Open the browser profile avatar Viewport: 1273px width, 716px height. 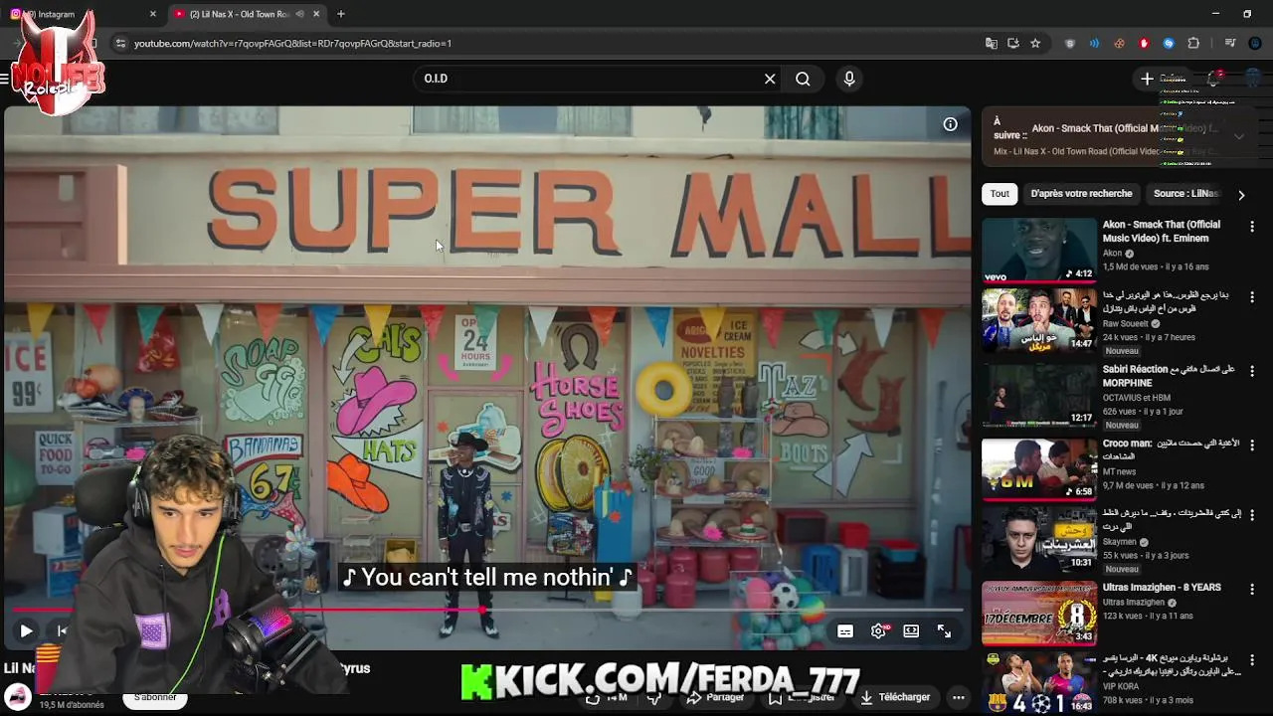1255,43
